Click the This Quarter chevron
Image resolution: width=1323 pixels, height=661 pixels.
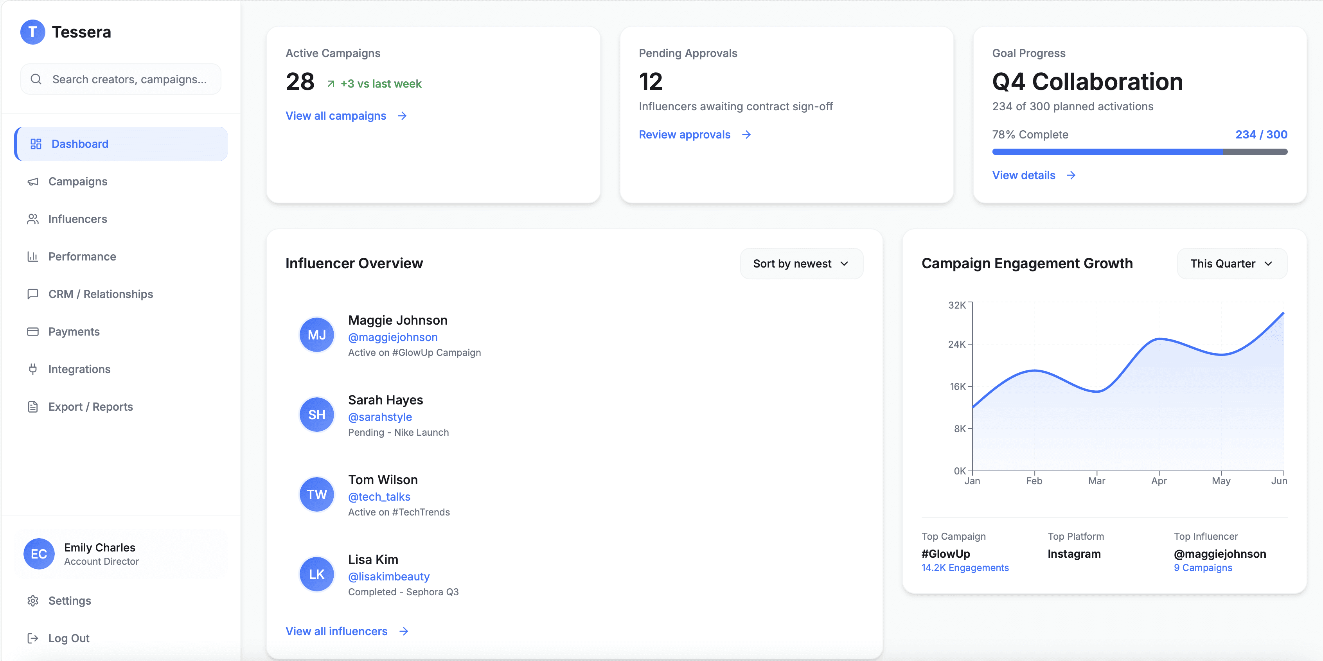(1268, 264)
